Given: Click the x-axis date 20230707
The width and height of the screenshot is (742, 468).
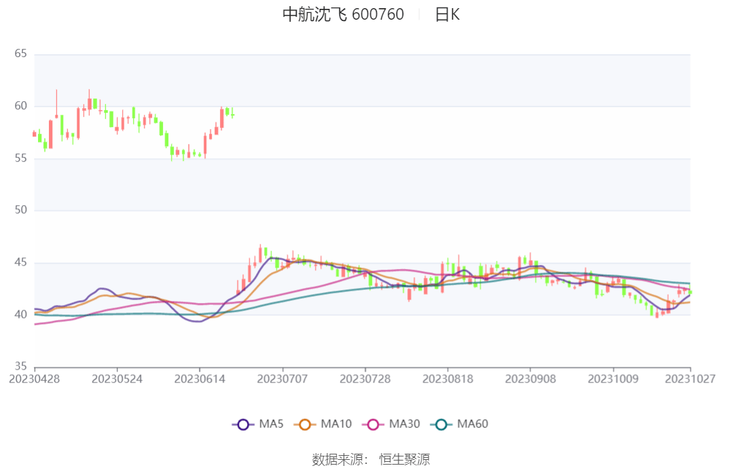Looking at the screenshot, I should pos(282,379).
